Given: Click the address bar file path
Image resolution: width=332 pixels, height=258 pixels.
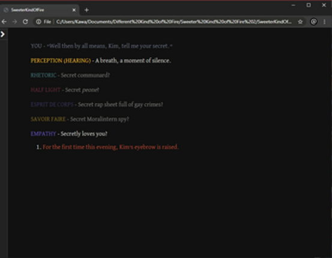Looking at the screenshot, I should 174,22.
